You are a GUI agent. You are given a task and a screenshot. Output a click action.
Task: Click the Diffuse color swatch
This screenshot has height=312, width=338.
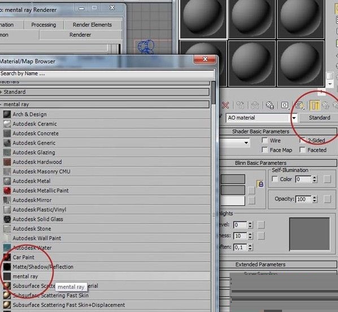coord(233,190)
